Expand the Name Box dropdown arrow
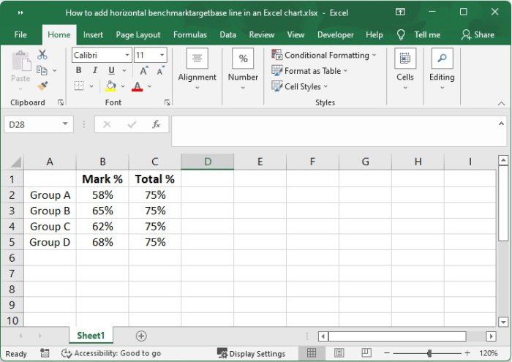Image resolution: width=512 pixels, height=362 pixels. (x=66, y=124)
